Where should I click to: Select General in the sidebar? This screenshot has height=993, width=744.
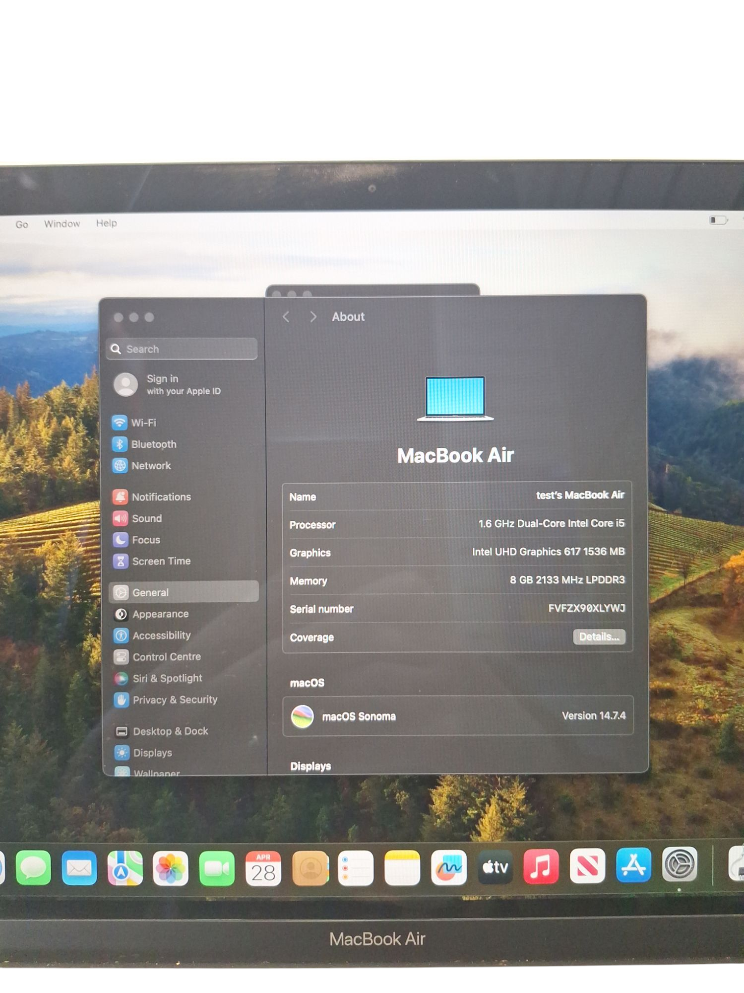click(x=184, y=592)
